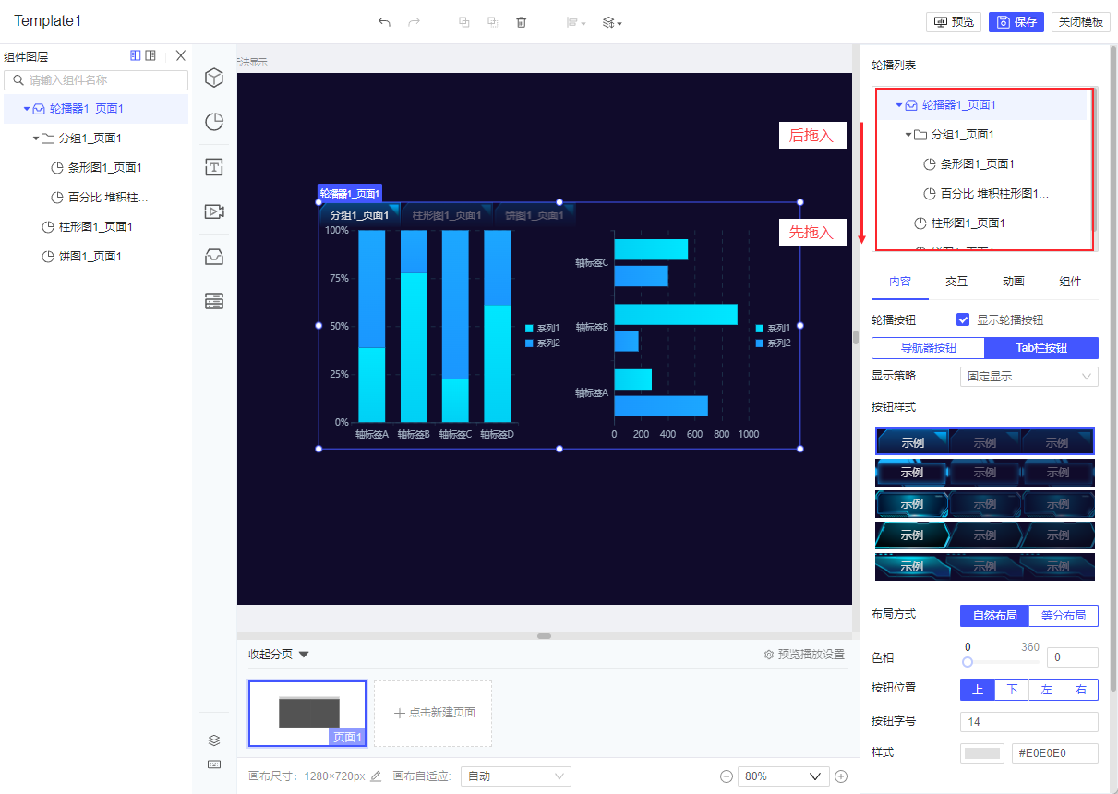Open 显示策略 dropdown showing 固定显示
Image resolution: width=1118 pixels, height=794 pixels.
tap(1029, 377)
